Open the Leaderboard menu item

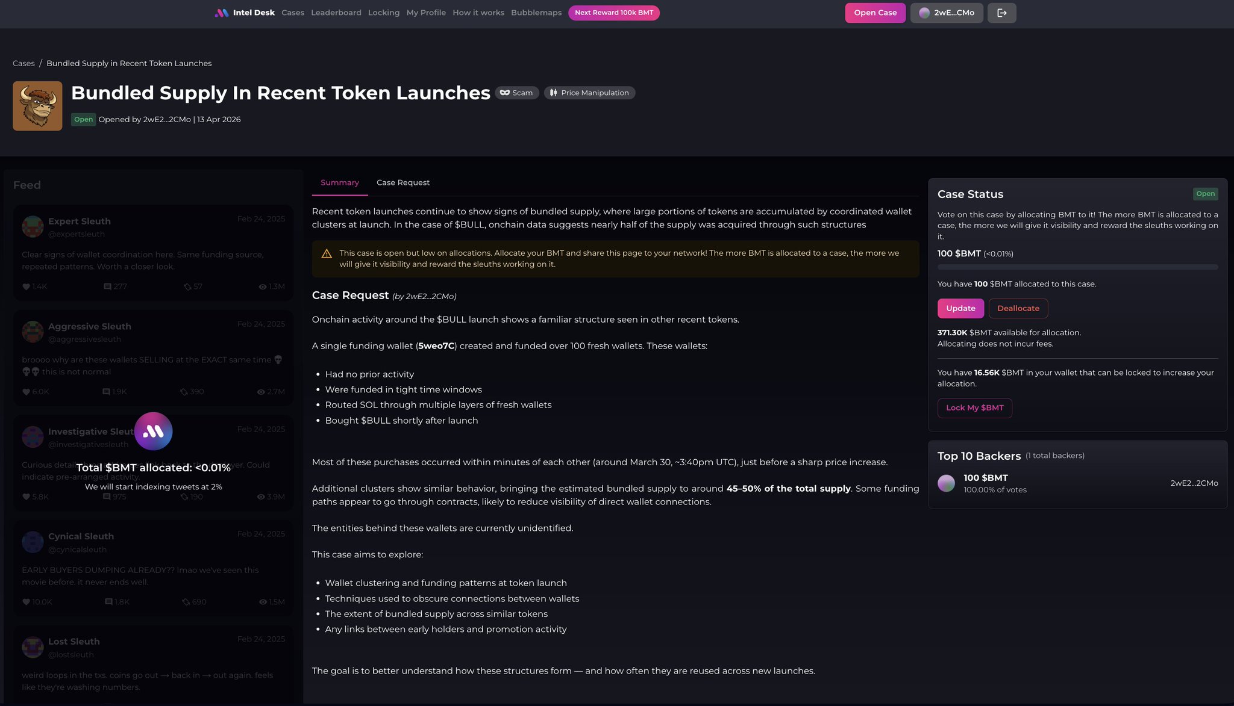coord(336,13)
